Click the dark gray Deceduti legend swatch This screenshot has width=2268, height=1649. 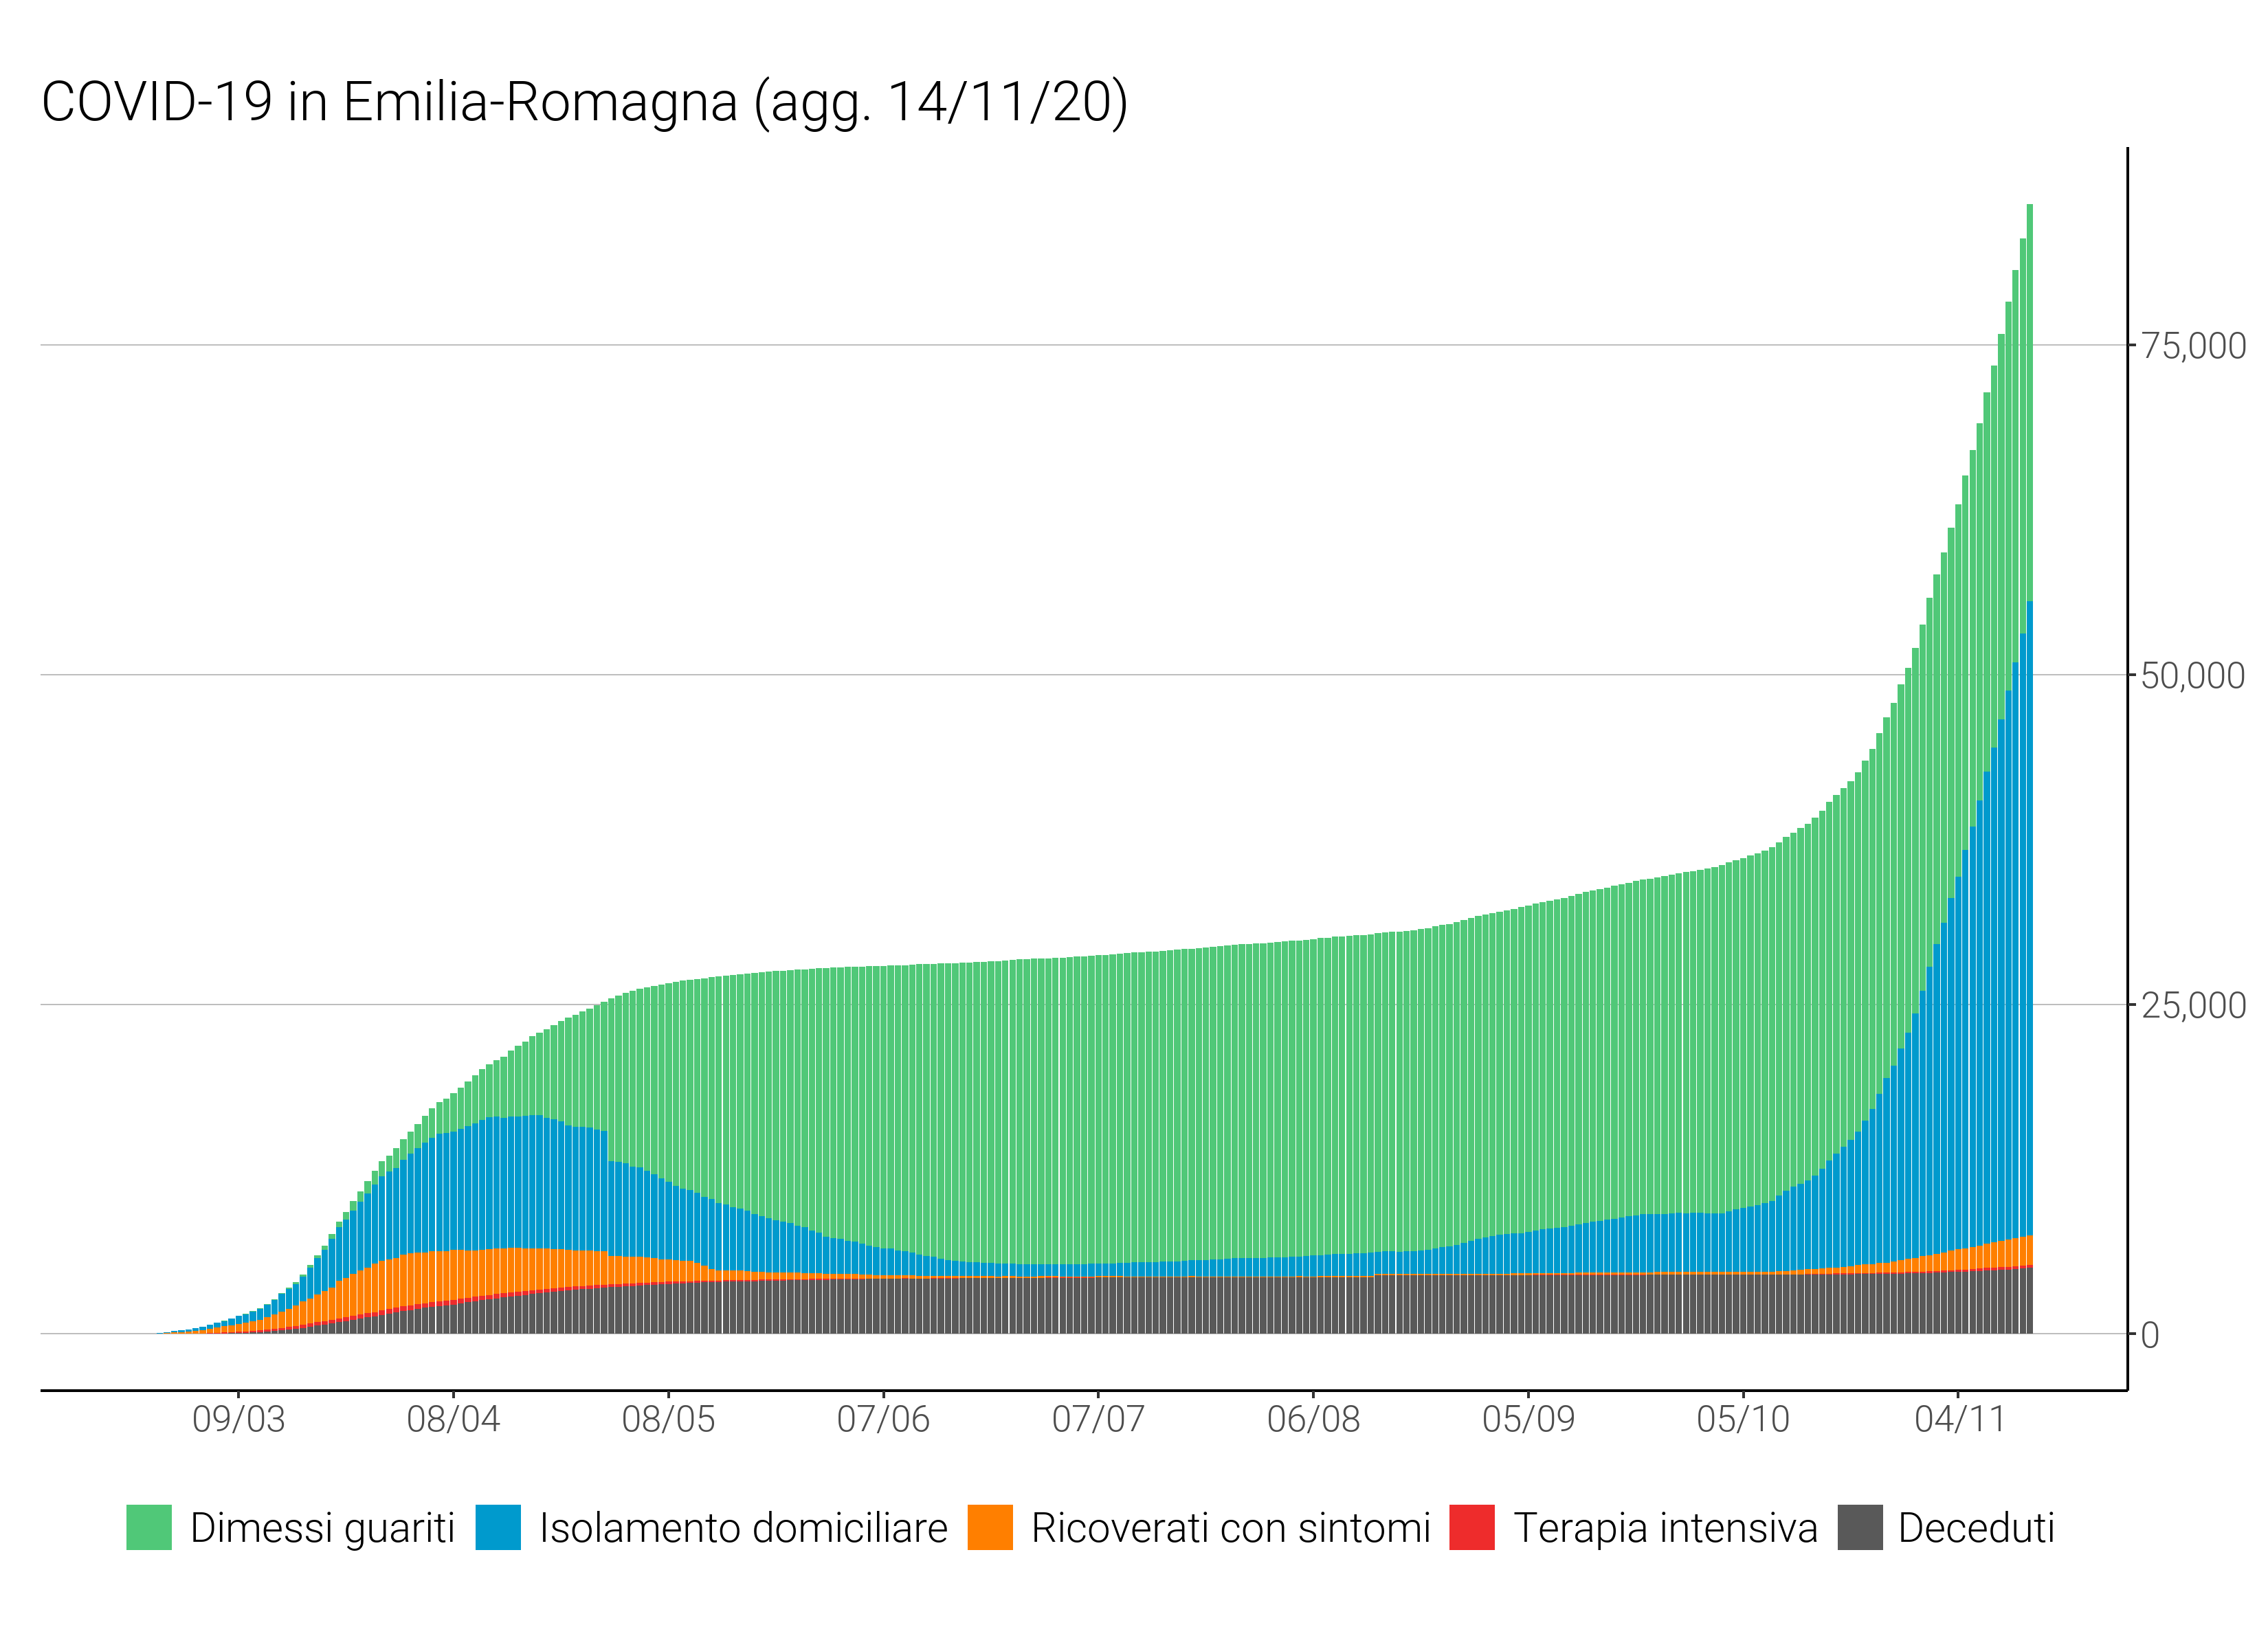pos(1860,1527)
